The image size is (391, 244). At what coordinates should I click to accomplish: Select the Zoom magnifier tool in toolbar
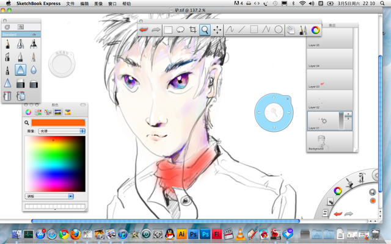coord(205,30)
